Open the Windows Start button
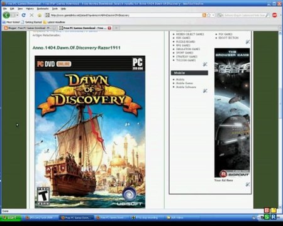Viewport: 283px width, 226px height. point(11,218)
